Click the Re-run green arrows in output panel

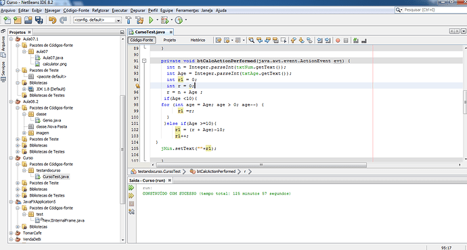(x=131, y=188)
